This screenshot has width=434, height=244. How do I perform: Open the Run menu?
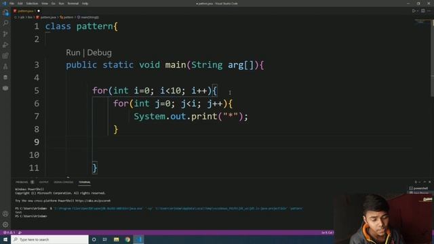(62, 3)
